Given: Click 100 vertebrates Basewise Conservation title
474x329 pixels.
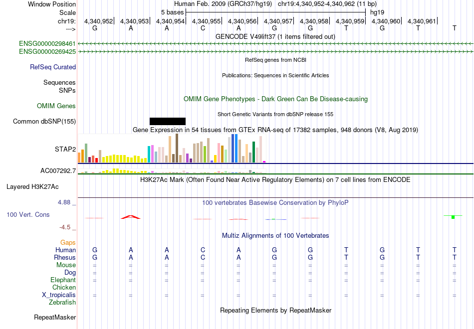Looking at the screenshot, I should (275, 203).
